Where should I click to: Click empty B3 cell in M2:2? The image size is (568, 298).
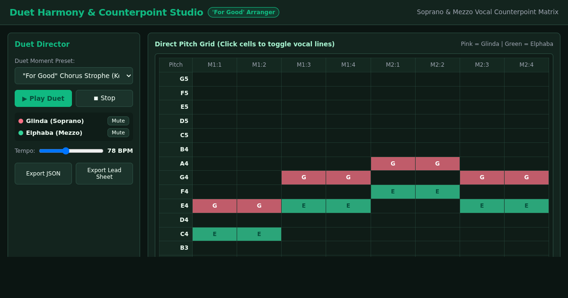[437, 248]
